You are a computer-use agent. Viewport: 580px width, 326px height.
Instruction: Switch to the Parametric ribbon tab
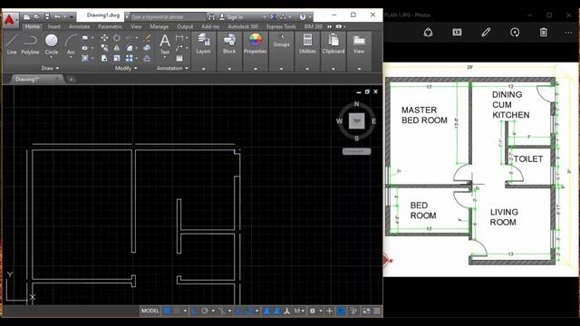click(110, 26)
